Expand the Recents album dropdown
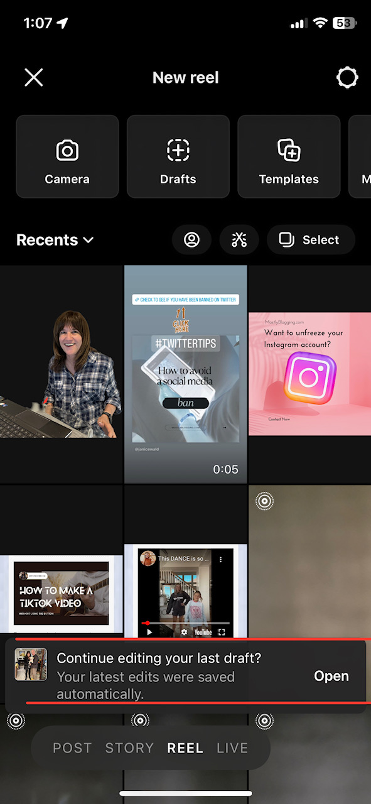Viewport: 371px width, 804px height. pos(55,240)
